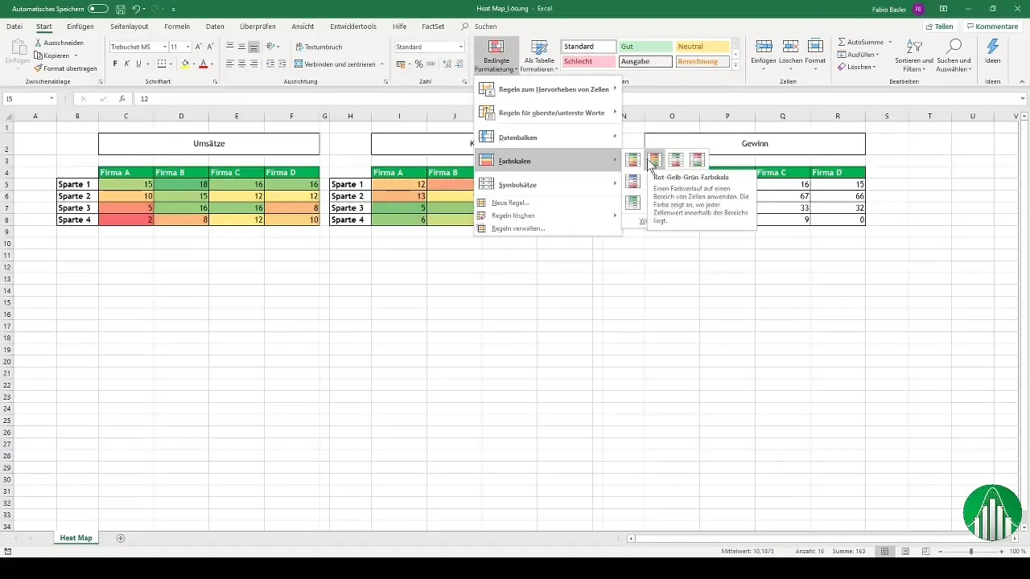The height and width of the screenshot is (579, 1030).
Task: Choose the green-white-red color scale preset
Action: (x=676, y=160)
